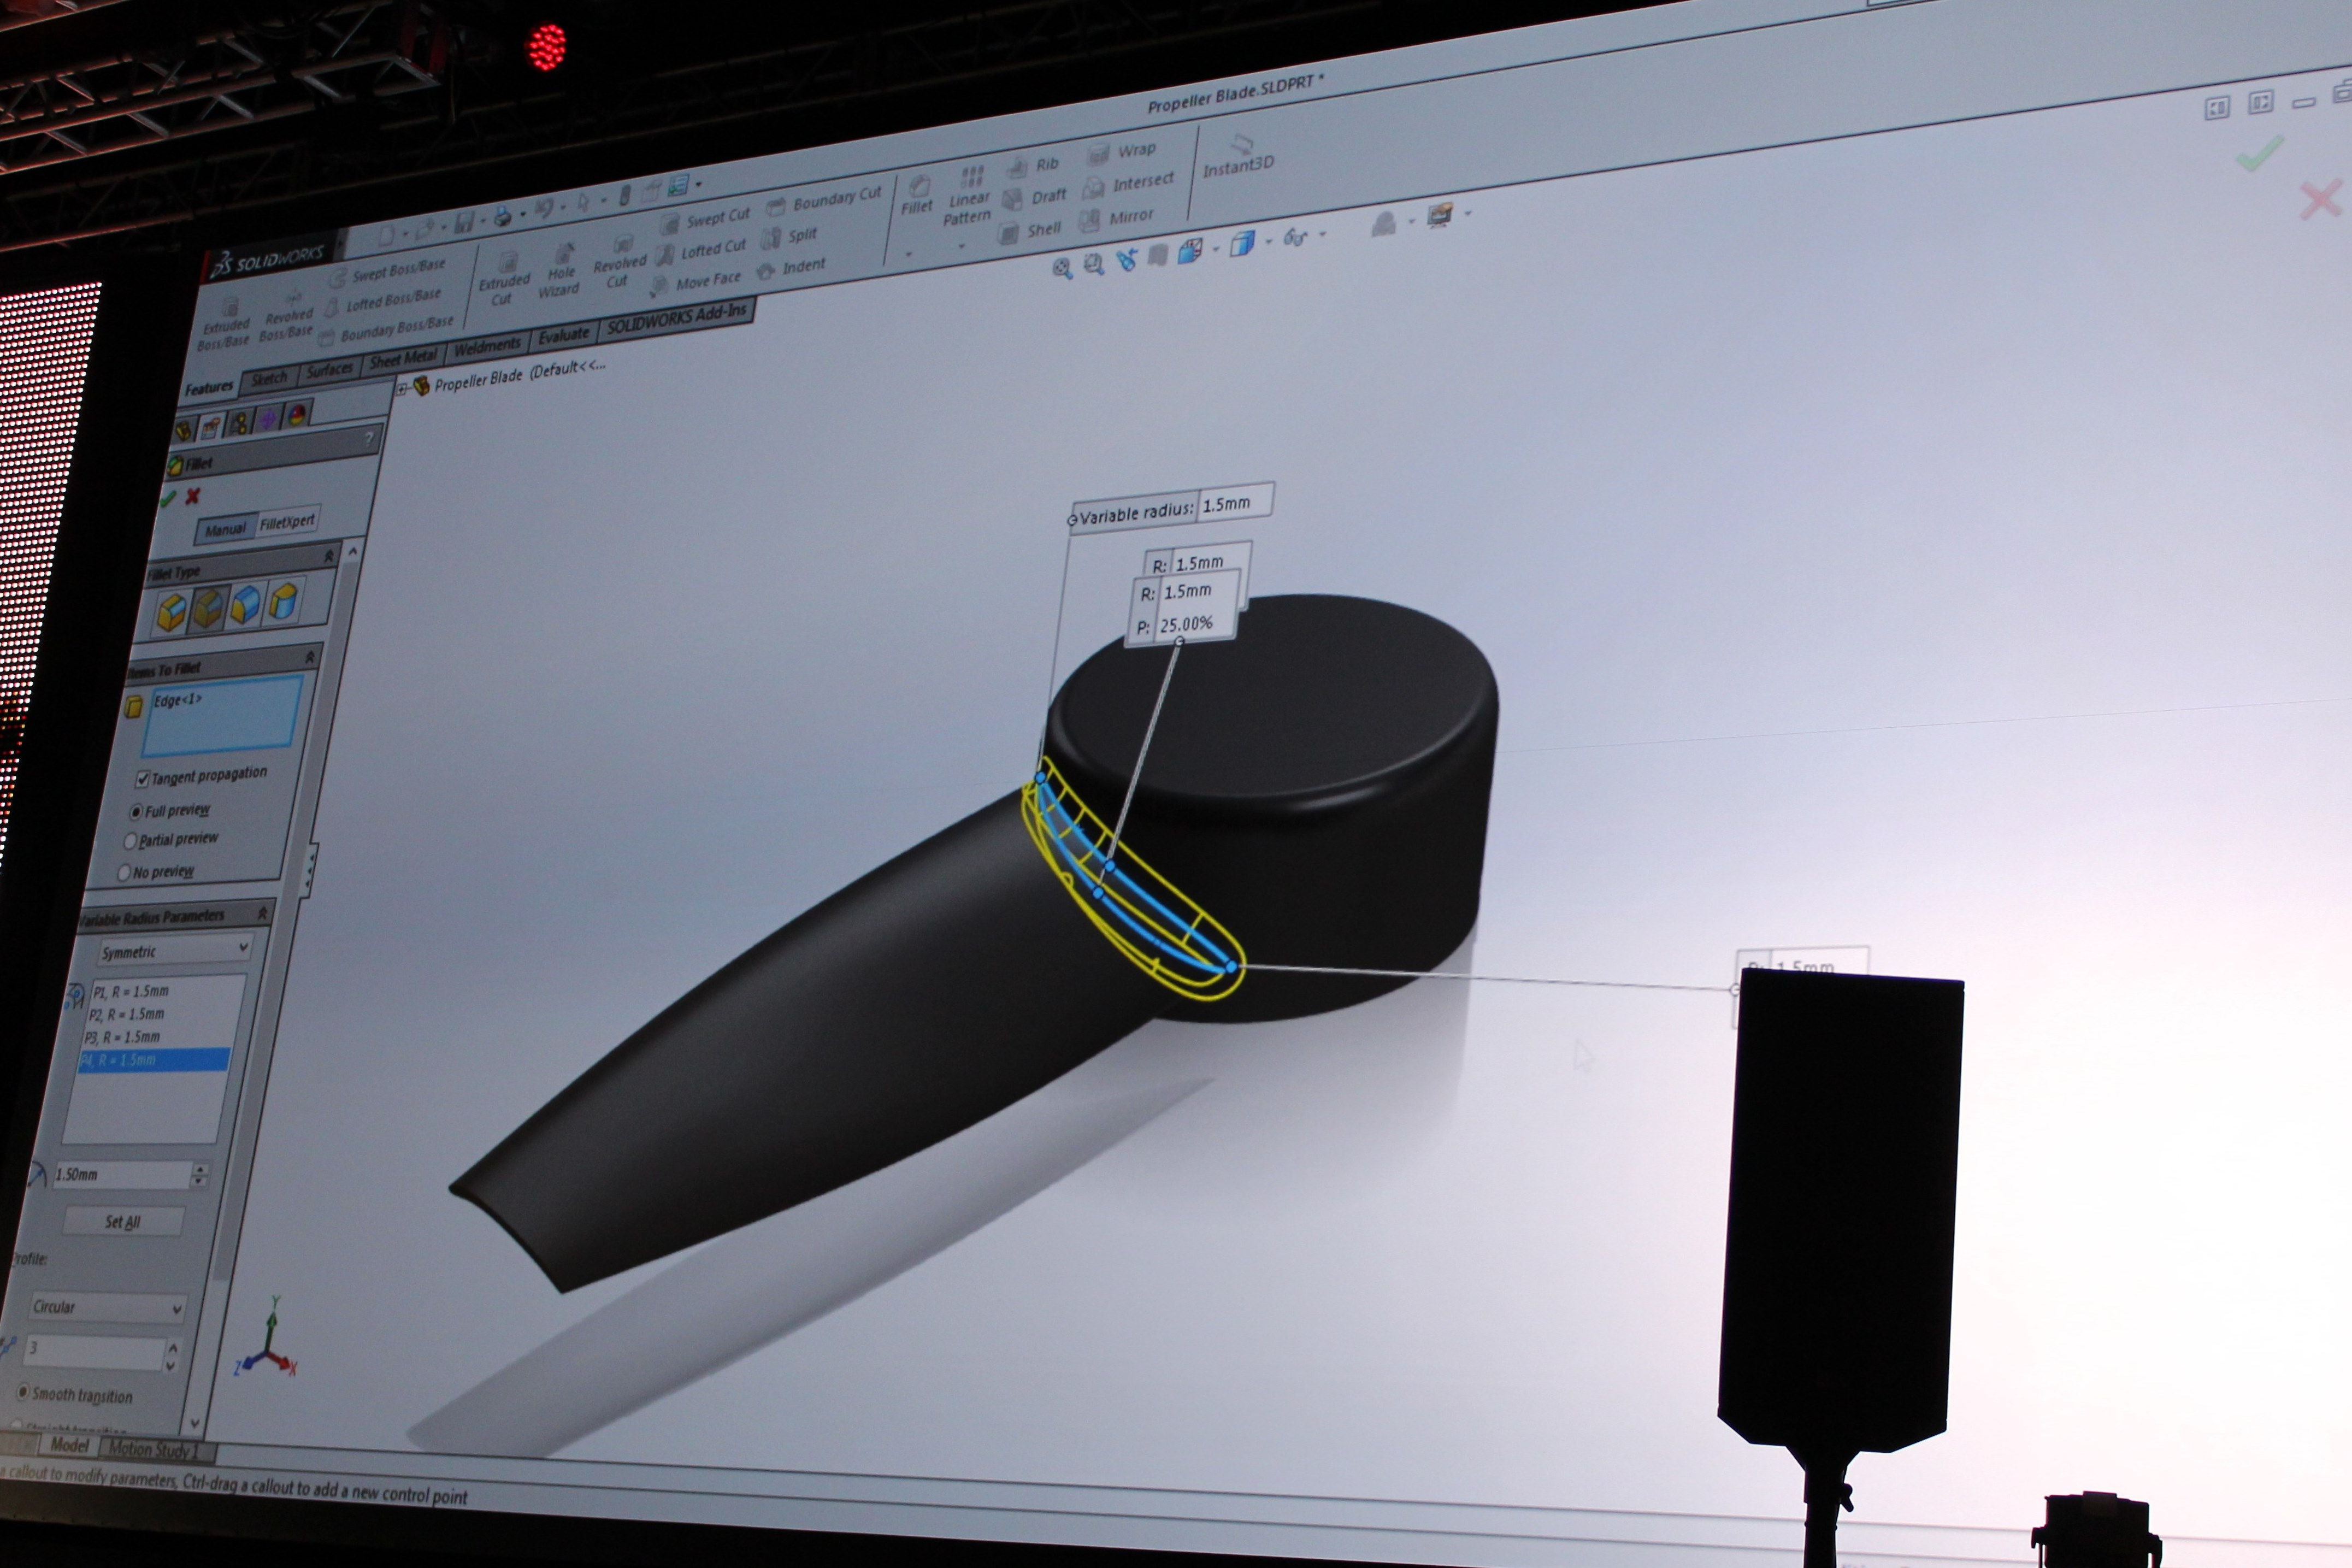Screen dimensions: 2352x1568
Task: Switch to FilletXpert mode
Action: coord(287,522)
